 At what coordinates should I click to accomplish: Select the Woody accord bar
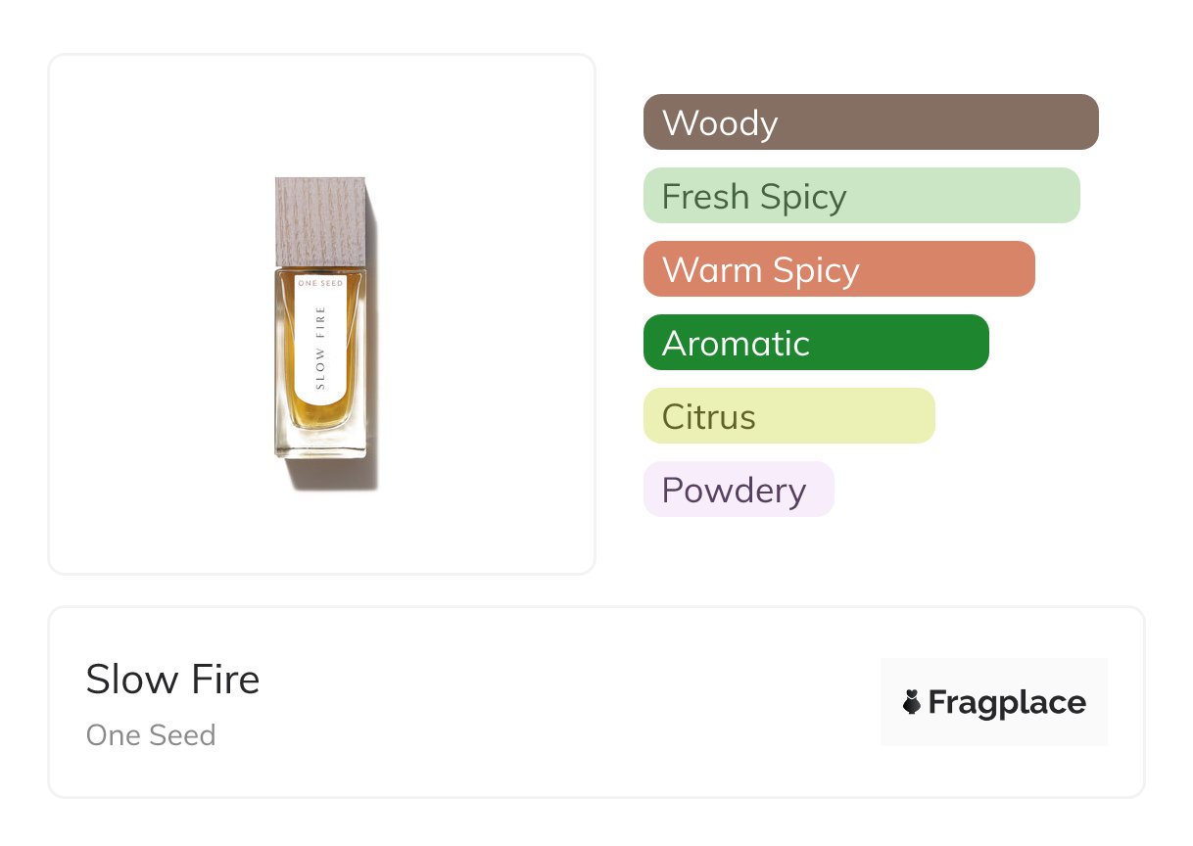(x=870, y=122)
